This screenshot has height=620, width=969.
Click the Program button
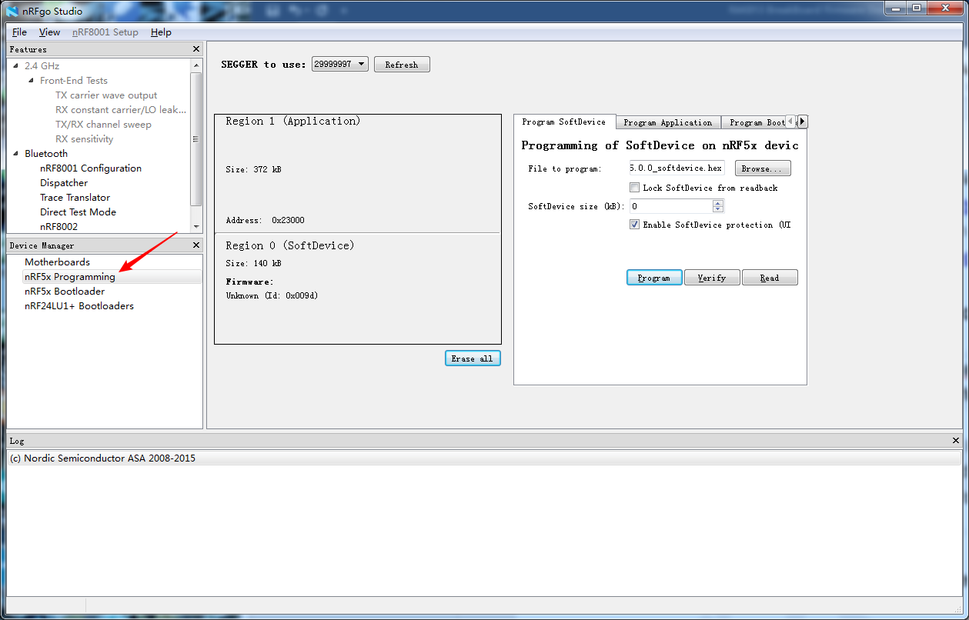click(654, 278)
